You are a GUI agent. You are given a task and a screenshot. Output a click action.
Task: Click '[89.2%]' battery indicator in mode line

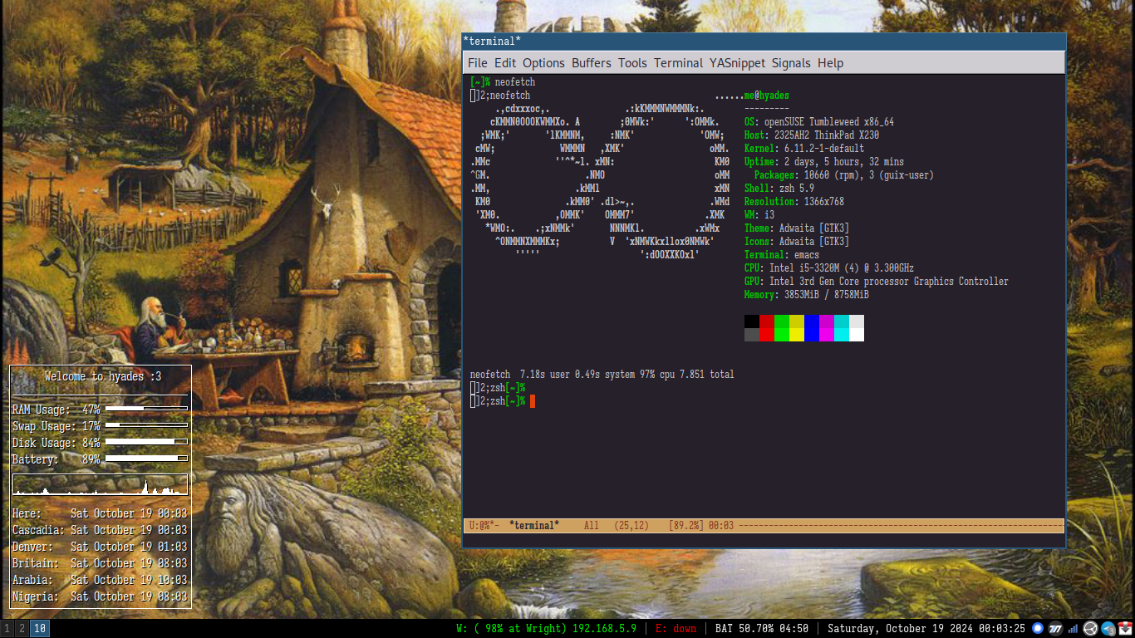[686, 526]
